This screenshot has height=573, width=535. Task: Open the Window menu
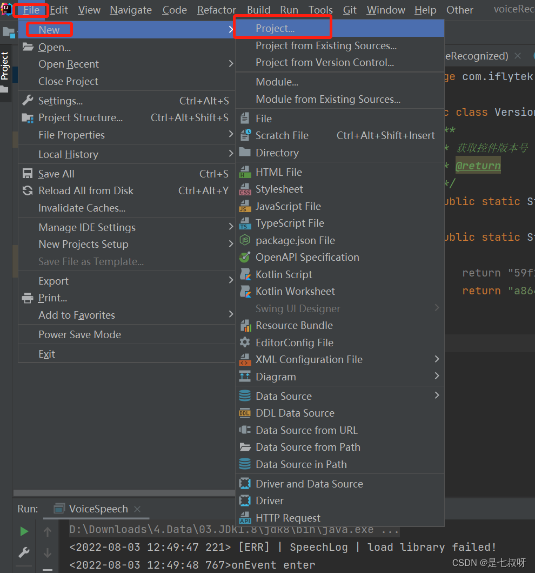click(x=386, y=10)
